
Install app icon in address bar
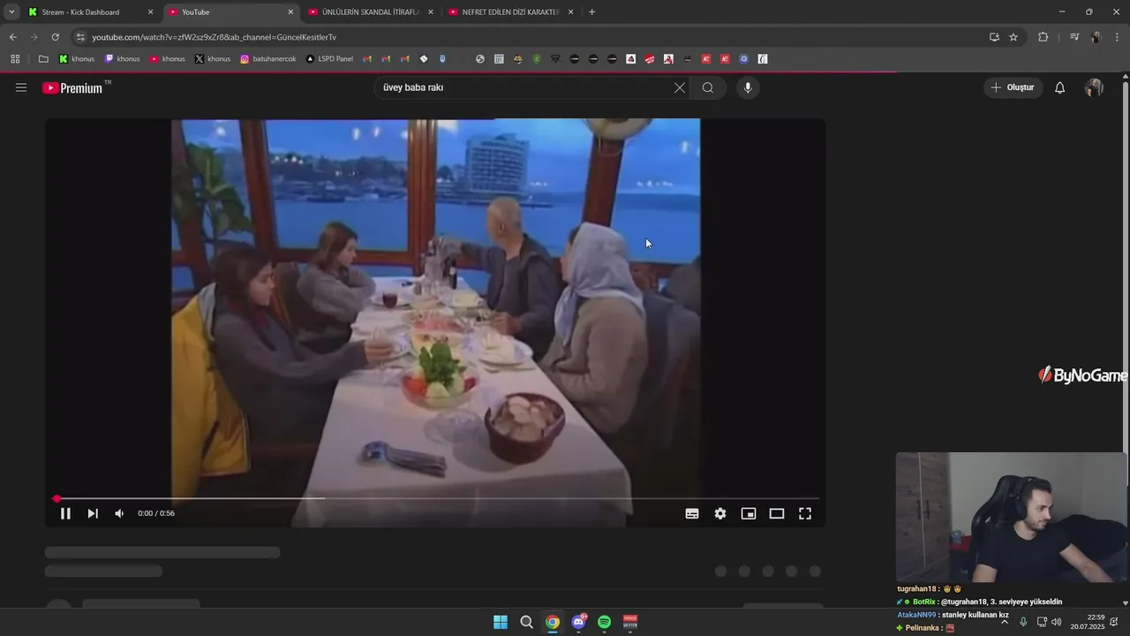pos(994,37)
